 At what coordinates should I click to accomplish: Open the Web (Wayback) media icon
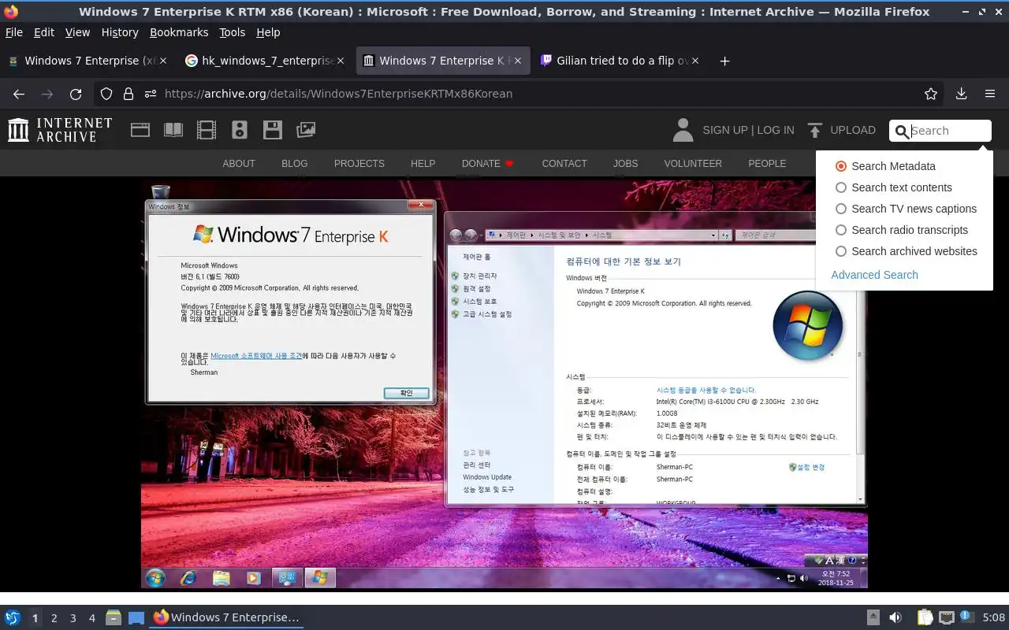pyautogui.click(x=140, y=130)
